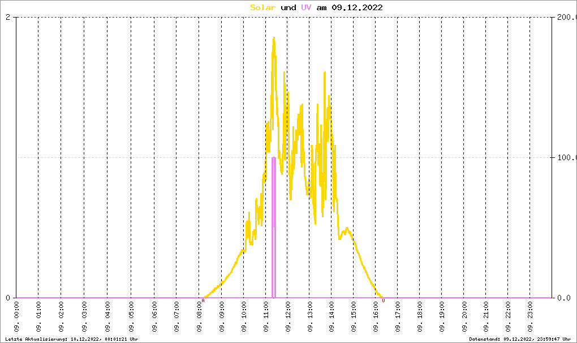
Task: Click the date '09.12.2022' in chart title
Action: [357, 7]
